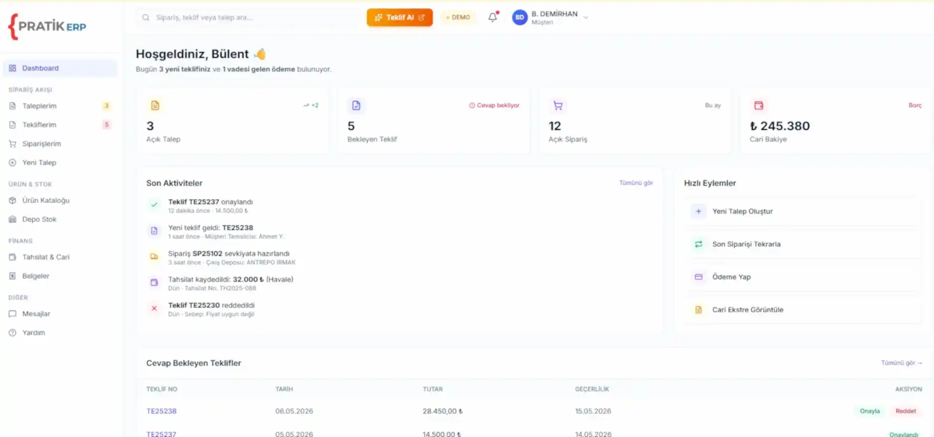Click Cari Ekstre Görüntüle quick action
Screen dimensions: 934x437
pyautogui.click(x=803, y=310)
